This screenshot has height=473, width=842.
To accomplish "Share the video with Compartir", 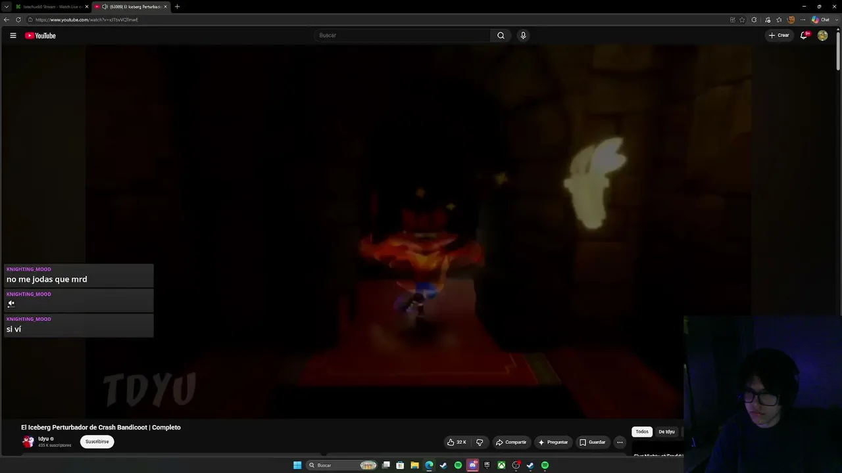I will [x=511, y=442].
